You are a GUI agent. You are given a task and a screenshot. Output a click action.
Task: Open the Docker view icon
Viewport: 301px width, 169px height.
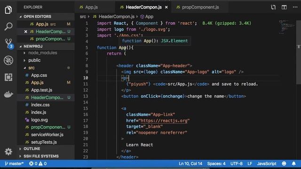click(x=8, y=94)
